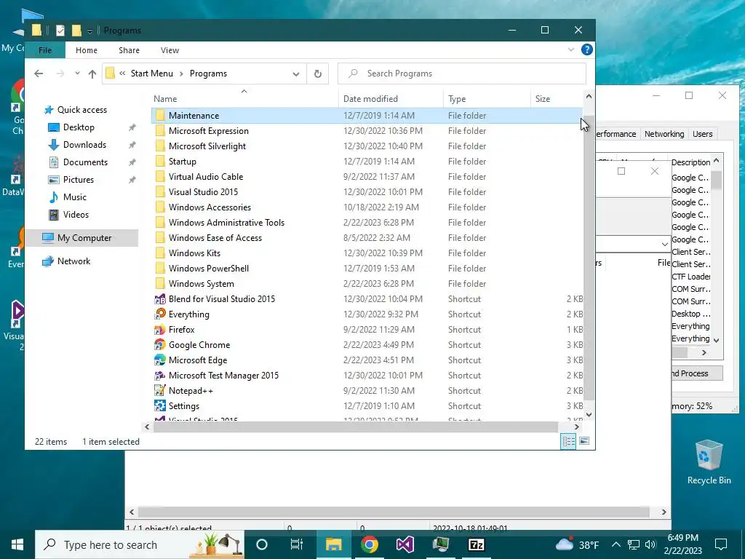Switch to Details view layout icon
Viewport: 745px width, 559px height.
[x=569, y=441]
